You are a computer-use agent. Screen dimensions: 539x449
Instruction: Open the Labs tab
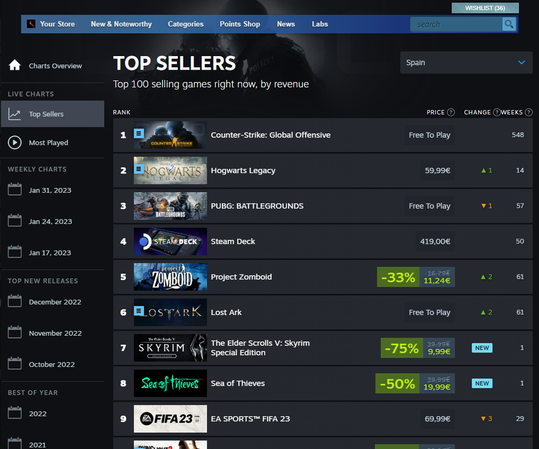[x=319, y=24]
